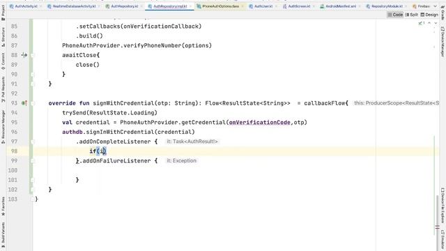Close the PhoneAuthOptions.class tab
This screenshot has height=251, width=446.
[x=243, y=6]
